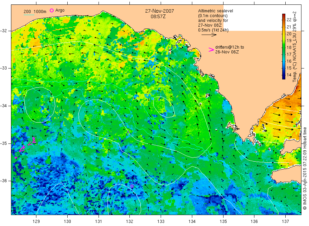Click the small closed sea-level contour near 133°E
The height and width of the screenshot is (226, 309).
click(x=164, y=107)
